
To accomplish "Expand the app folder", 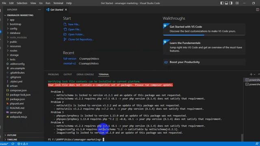I will [x=12, y=20].
